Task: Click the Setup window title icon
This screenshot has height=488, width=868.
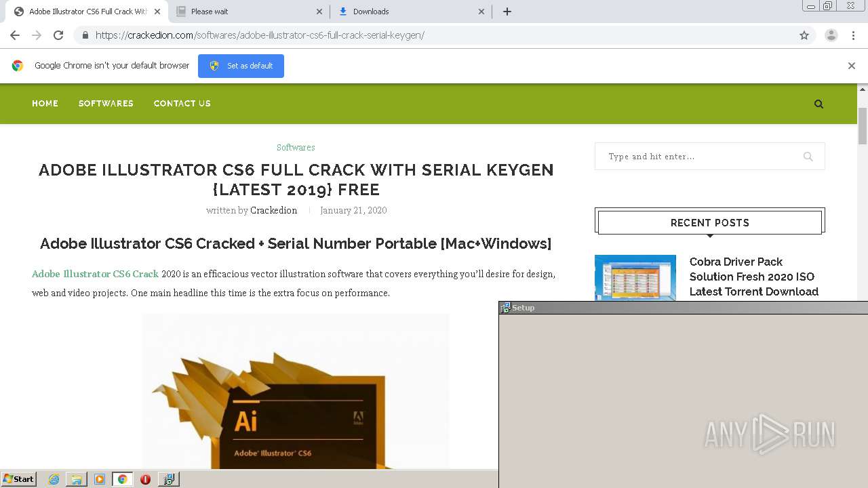Action: 505,308
